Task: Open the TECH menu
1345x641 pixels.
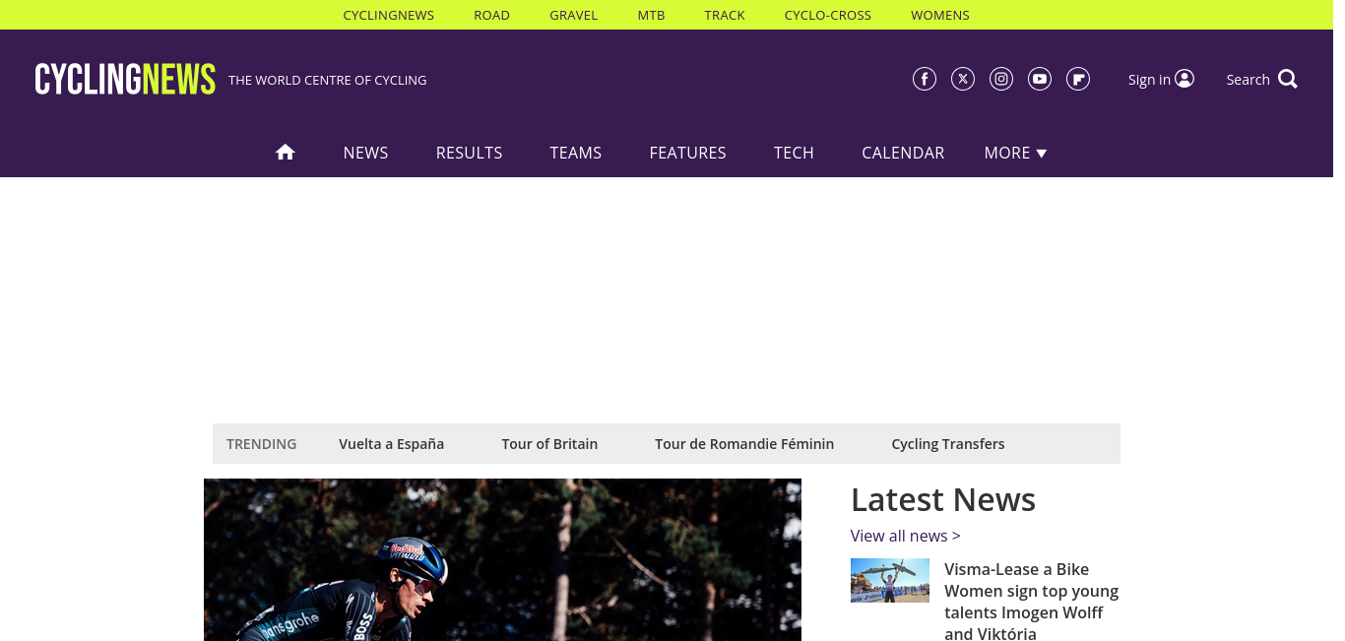Action: click(x=794, y=153)
